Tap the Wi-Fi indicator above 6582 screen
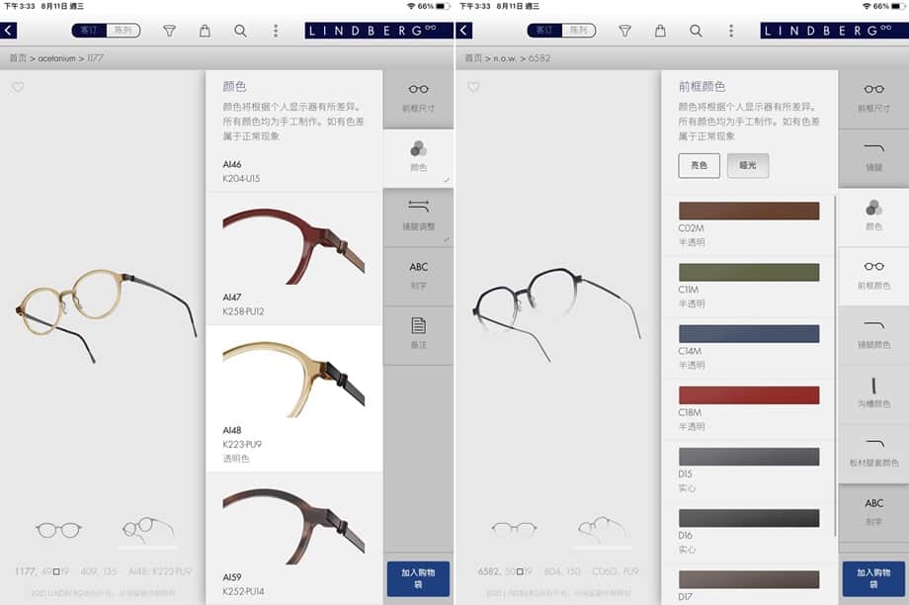Viewport: 909px width, 605px height. tap(866, 6)
